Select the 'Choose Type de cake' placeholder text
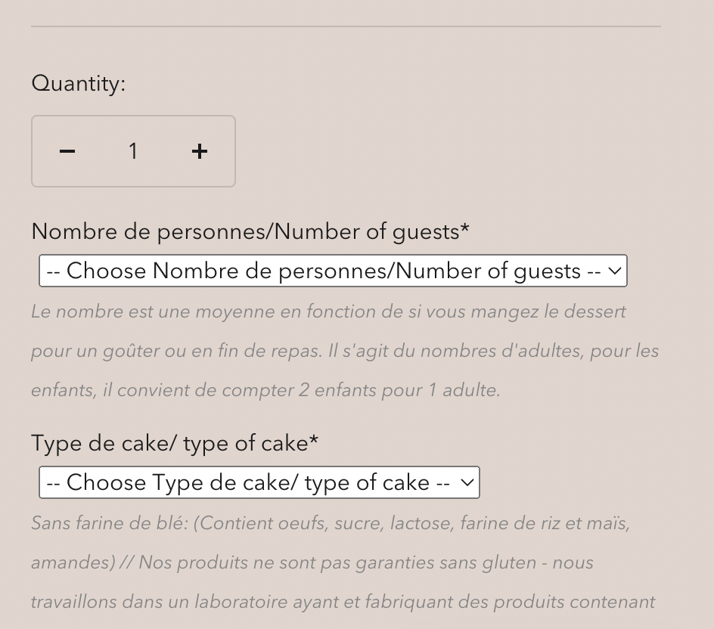The width and height of the screenshot is (714, 629). pyautogui.click(x=248, y=482)
